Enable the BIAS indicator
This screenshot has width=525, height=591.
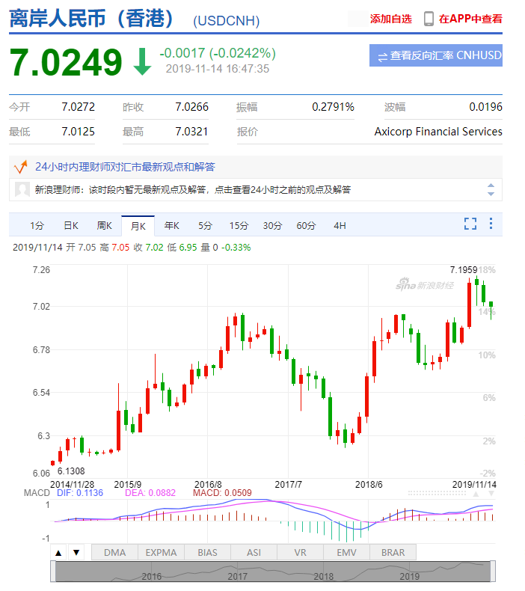207,553
